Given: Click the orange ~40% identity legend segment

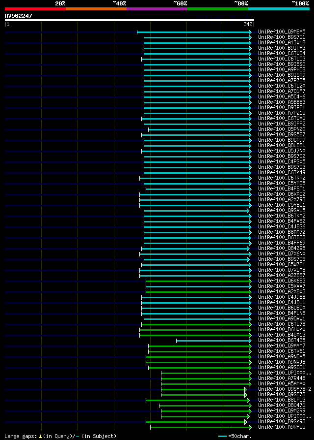Looking at the screenshot, I should (x=96, y=9).
